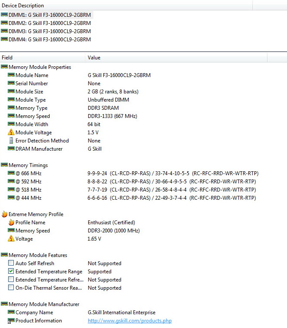
Task: Click the Value column header
Action: (176, 58)
